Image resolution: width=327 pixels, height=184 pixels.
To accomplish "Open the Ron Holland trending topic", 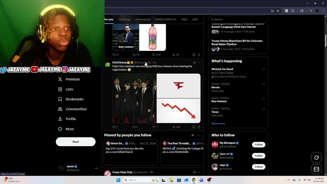I will 219,101.
